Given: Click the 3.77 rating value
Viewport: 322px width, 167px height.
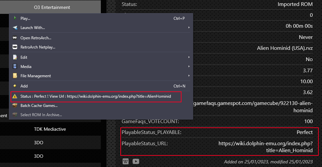Looking at the screenshot, I should tap(308, 71).
